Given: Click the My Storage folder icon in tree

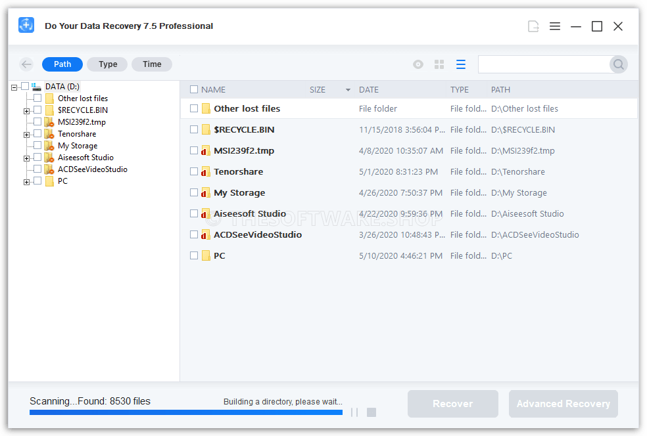Looking at the screenshot, I should coord(49,146).
